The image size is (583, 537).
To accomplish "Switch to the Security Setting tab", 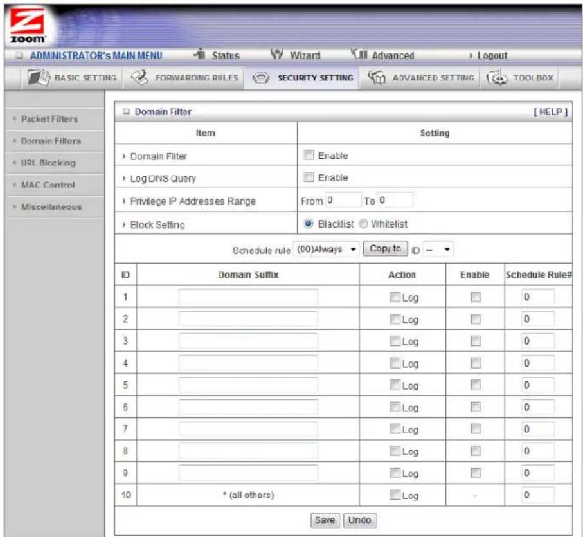I will pyautogui.click(x=303, y=78).
